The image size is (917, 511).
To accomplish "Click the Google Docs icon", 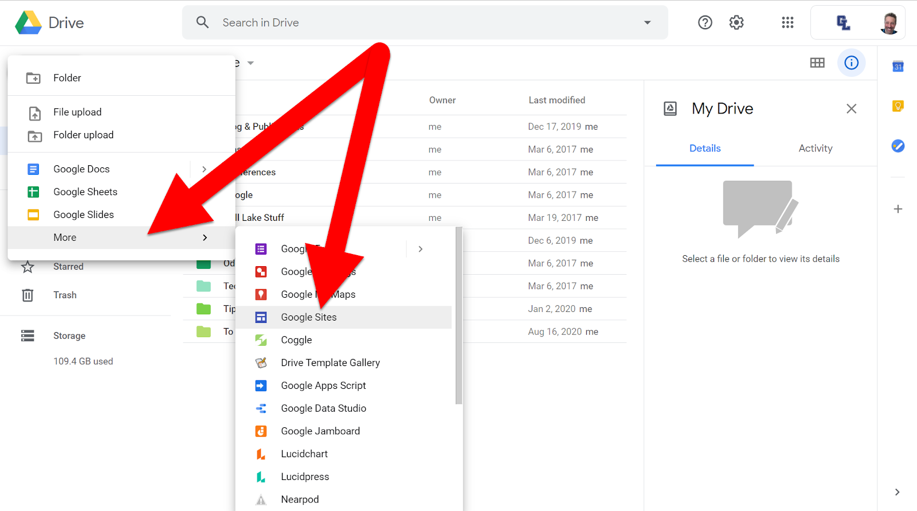I will pos(34,169).
